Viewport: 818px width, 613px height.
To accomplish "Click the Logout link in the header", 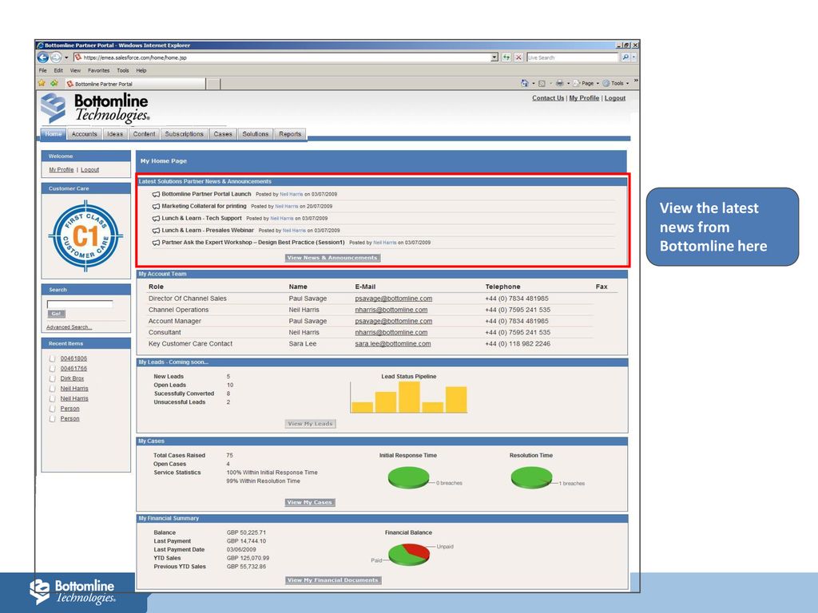I will [614, 98].
